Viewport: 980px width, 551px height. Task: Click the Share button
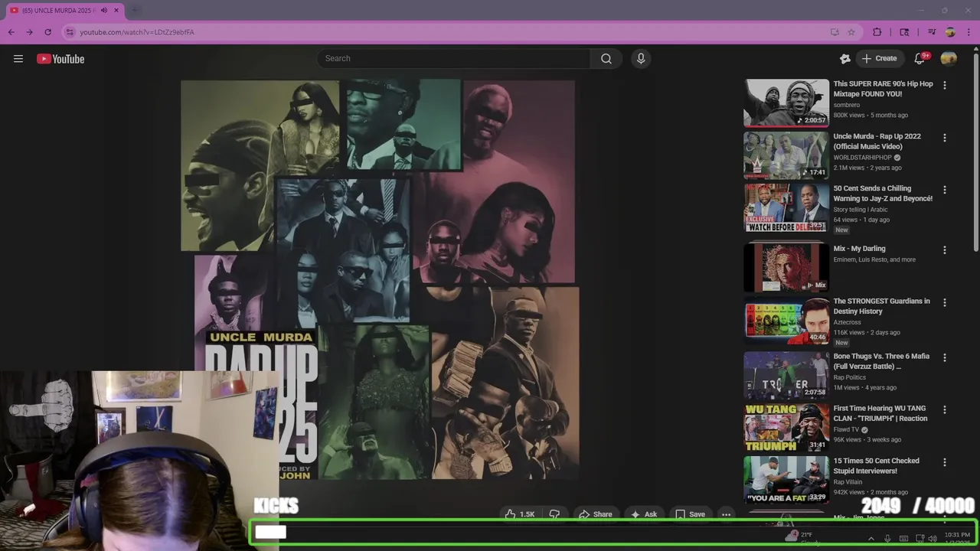click(595, 514)
